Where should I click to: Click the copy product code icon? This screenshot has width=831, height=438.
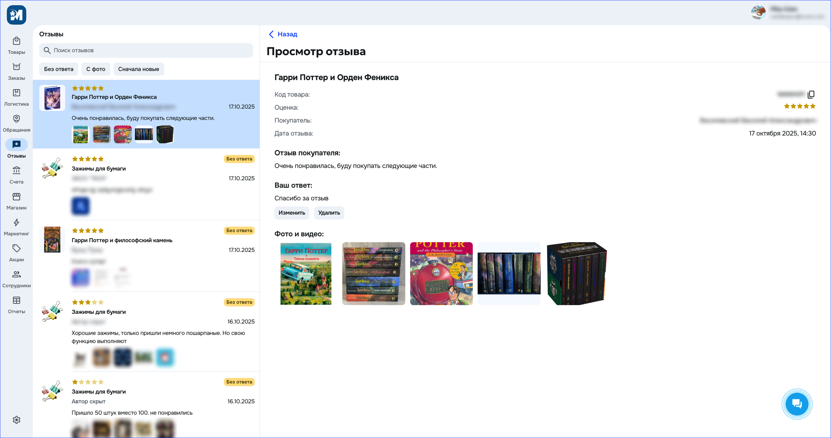point(811,94)
